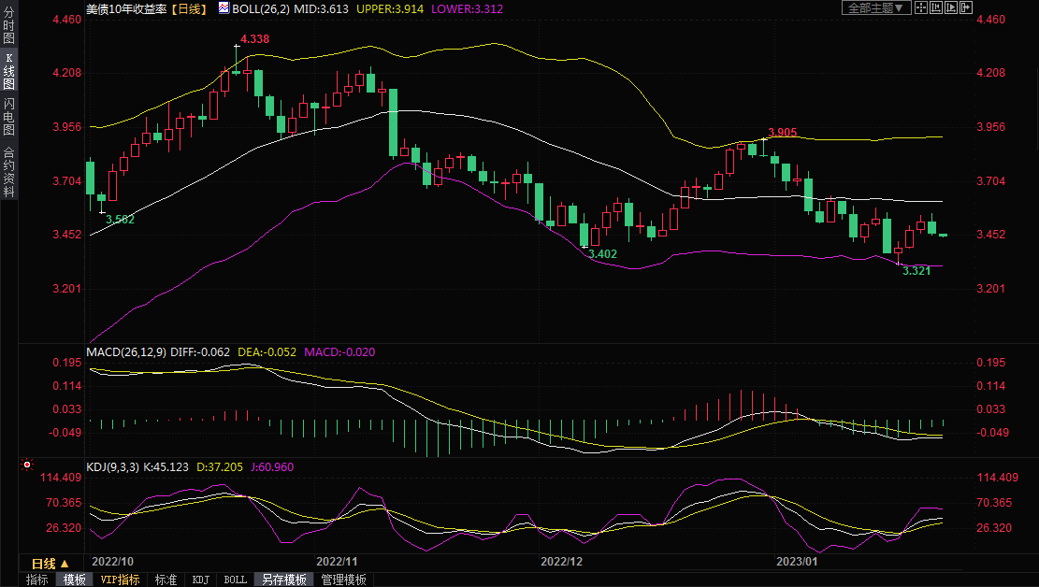Viewport: 1039px width, 587px height.
Task: Apply the KDJ template at bottom
Action: (200, 580)
